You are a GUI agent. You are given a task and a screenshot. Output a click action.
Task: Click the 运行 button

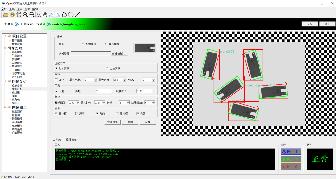click(x=310, y=24)
